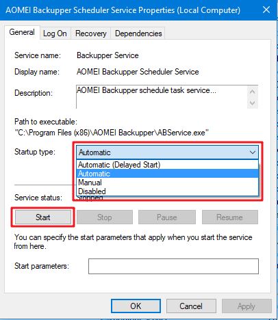Viewport: 278px width, 320px height.
Task: Click the description scroll up arrow
Action: [252, 92]
